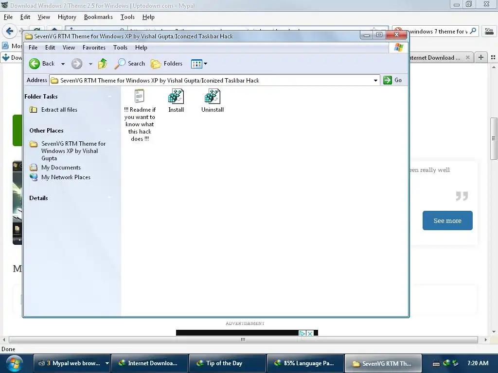Click the AdChoices icon on banner
The width and height of the screenshot is (498, 373).
(x=302, y=333)
